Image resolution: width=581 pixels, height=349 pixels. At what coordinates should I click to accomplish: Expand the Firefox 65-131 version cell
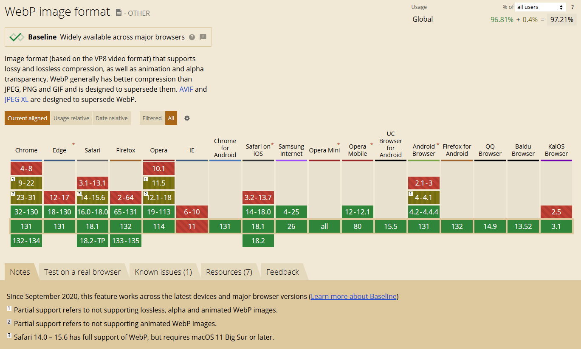point(126,212)
